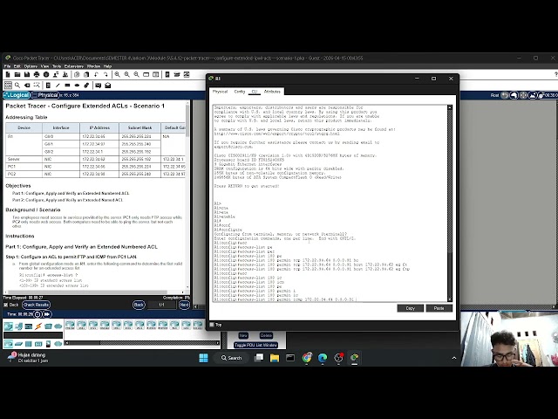Click the Copy icon in main toolbar
558x419 pixels.
77,74
